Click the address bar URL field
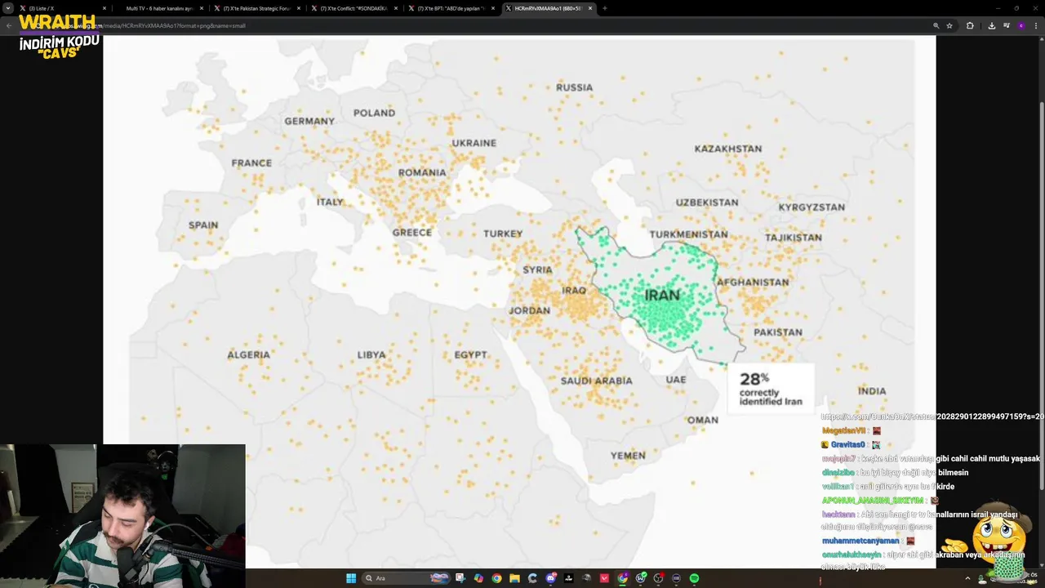This screenshot has height=588, width=1045. pyautogui.click(x=490, y=25)
